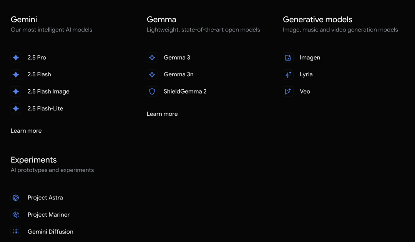Click the sparkle icon beside 2.5 Flash-Lite
The height and width of the screenshot is (242, 415).
pyautogui.click(x=16, y=109)
